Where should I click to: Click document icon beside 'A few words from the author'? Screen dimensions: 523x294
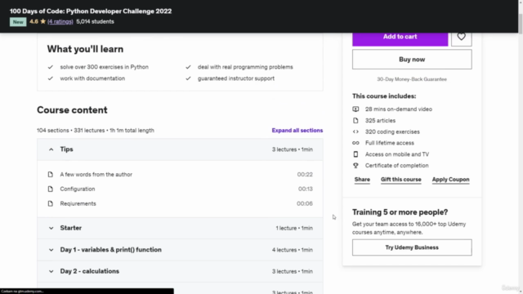(x=51, y=175)
